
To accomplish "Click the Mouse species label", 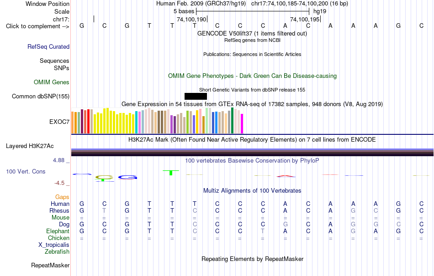I will click(x=61, y=218).
